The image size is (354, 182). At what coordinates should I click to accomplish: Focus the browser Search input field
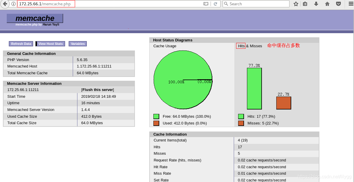pyautogui.click(x=256, y=4)
